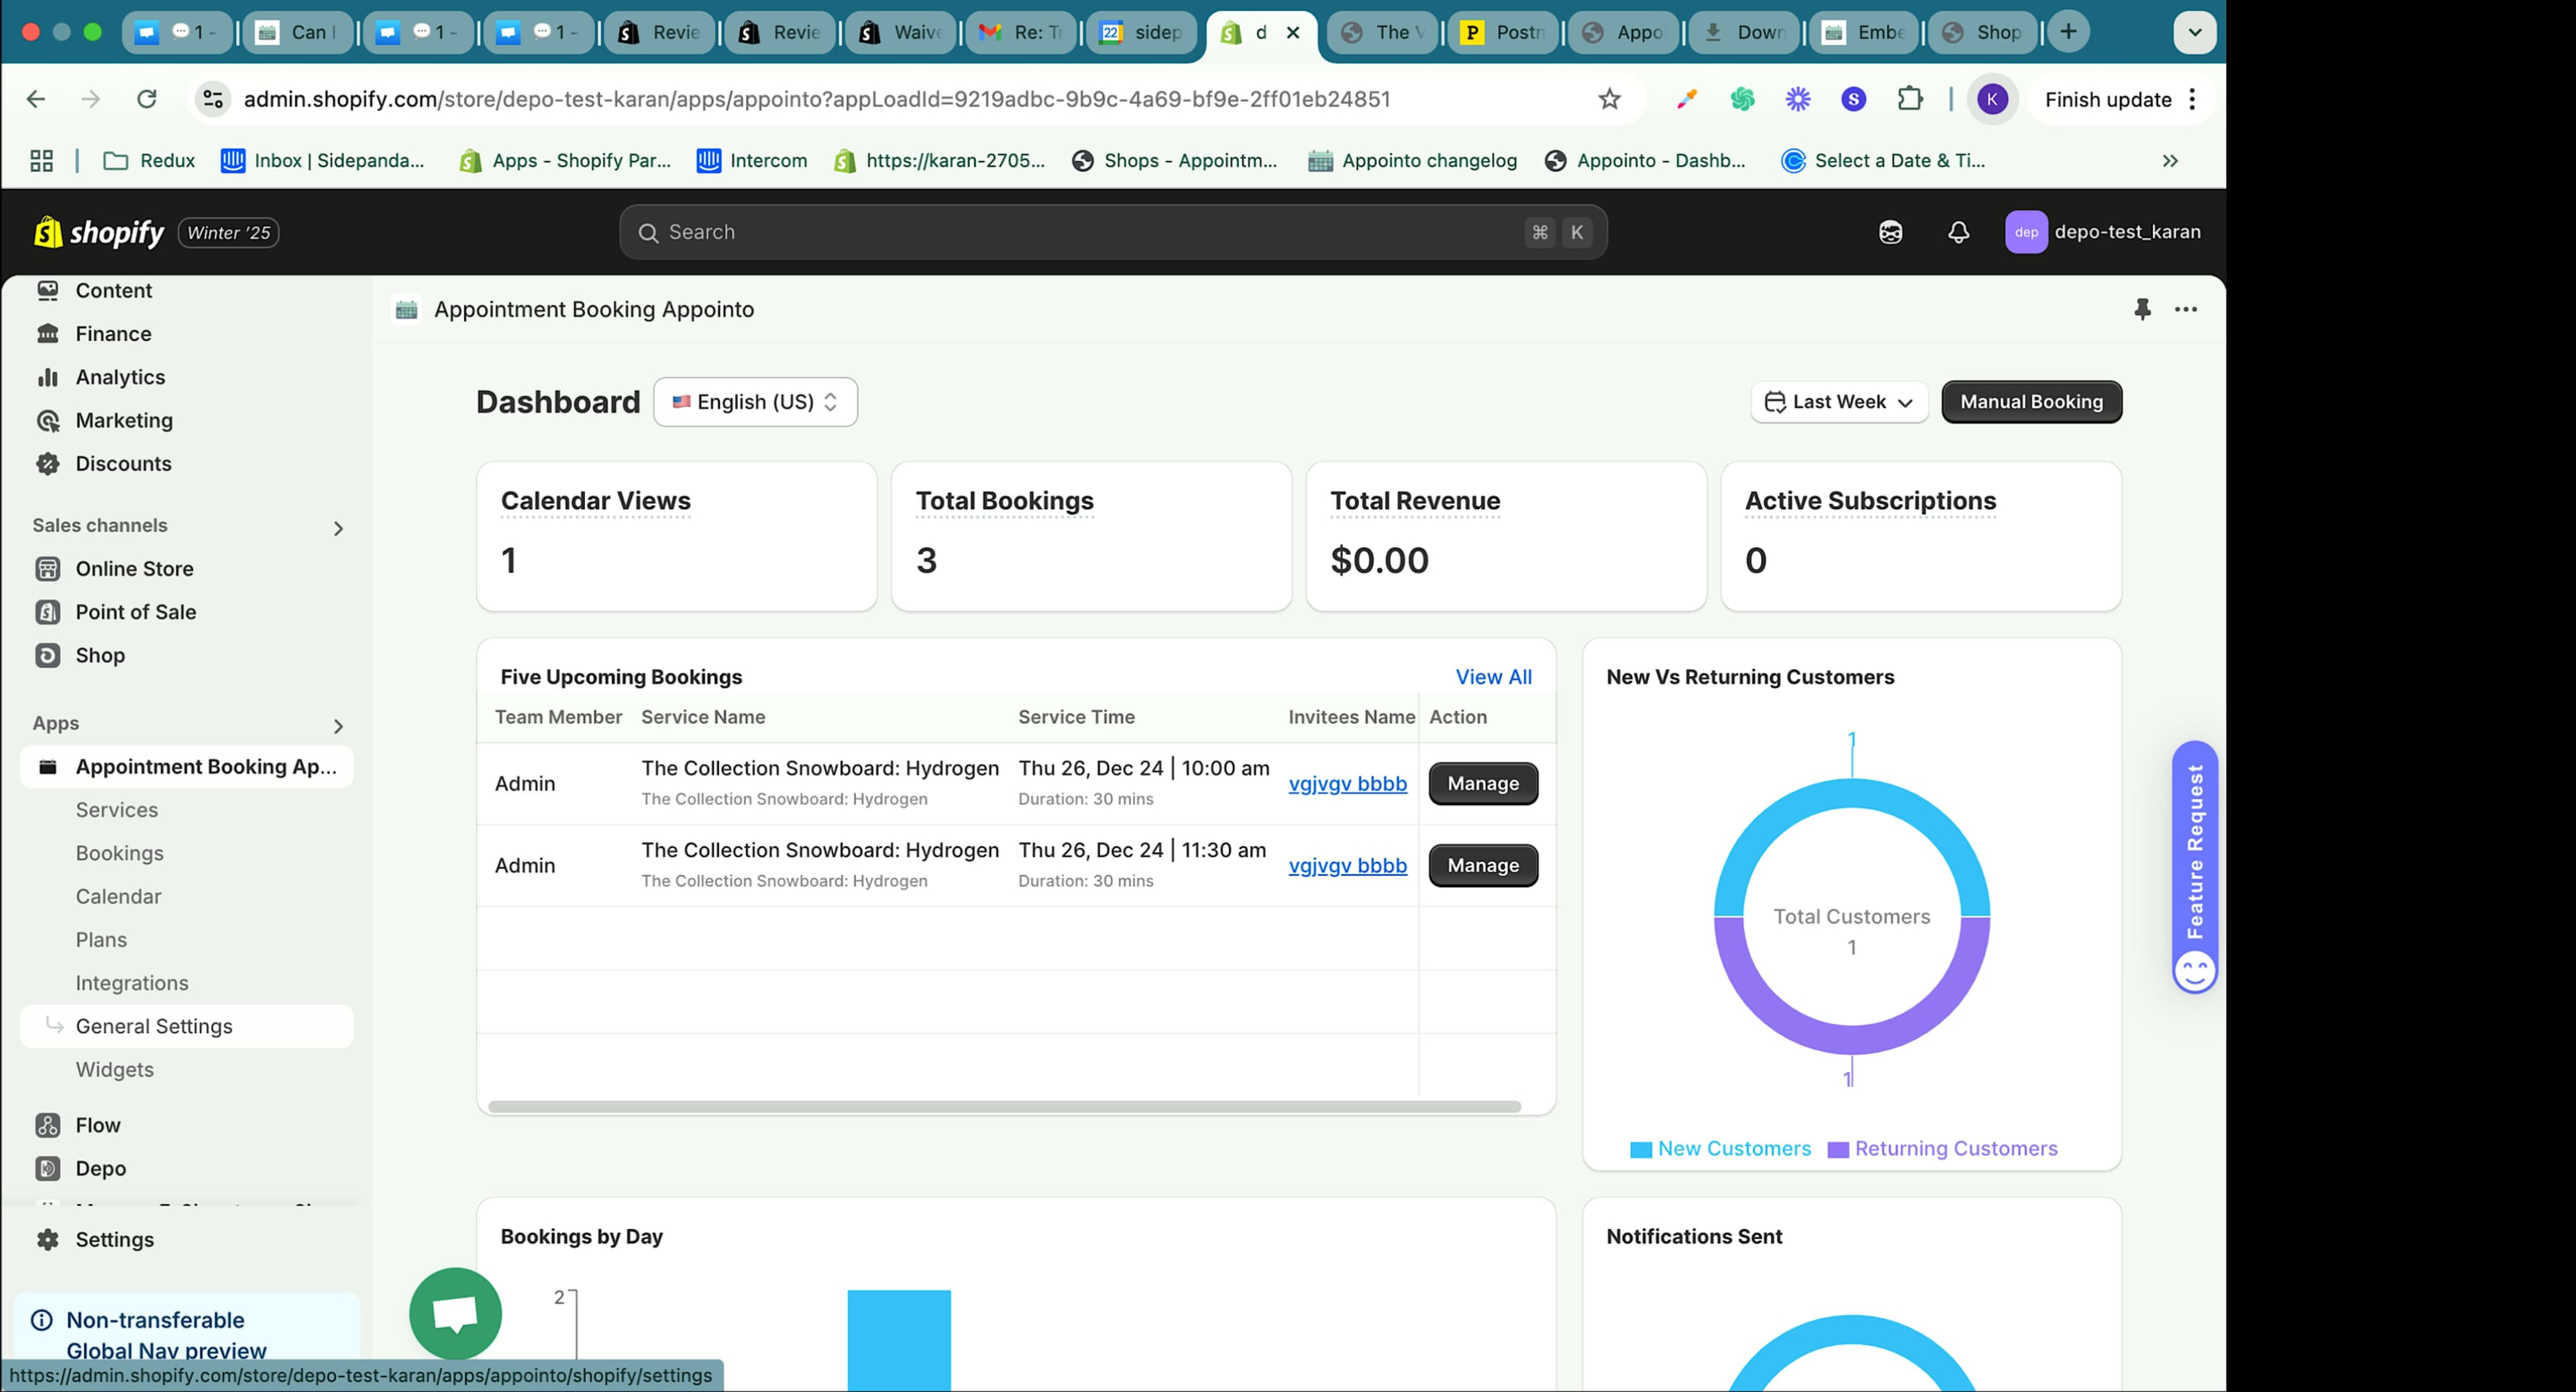Image resolution: width=2576 pixels, height=1392 pixels.
Task: Open the bookmarks apps grid icon
Action: pyautogui.click(x=41, y=161)
